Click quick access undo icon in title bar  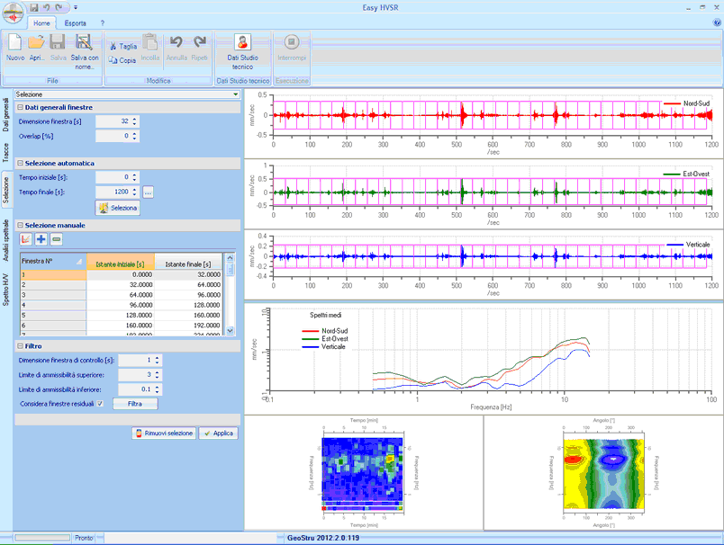(x=46, y=7)
